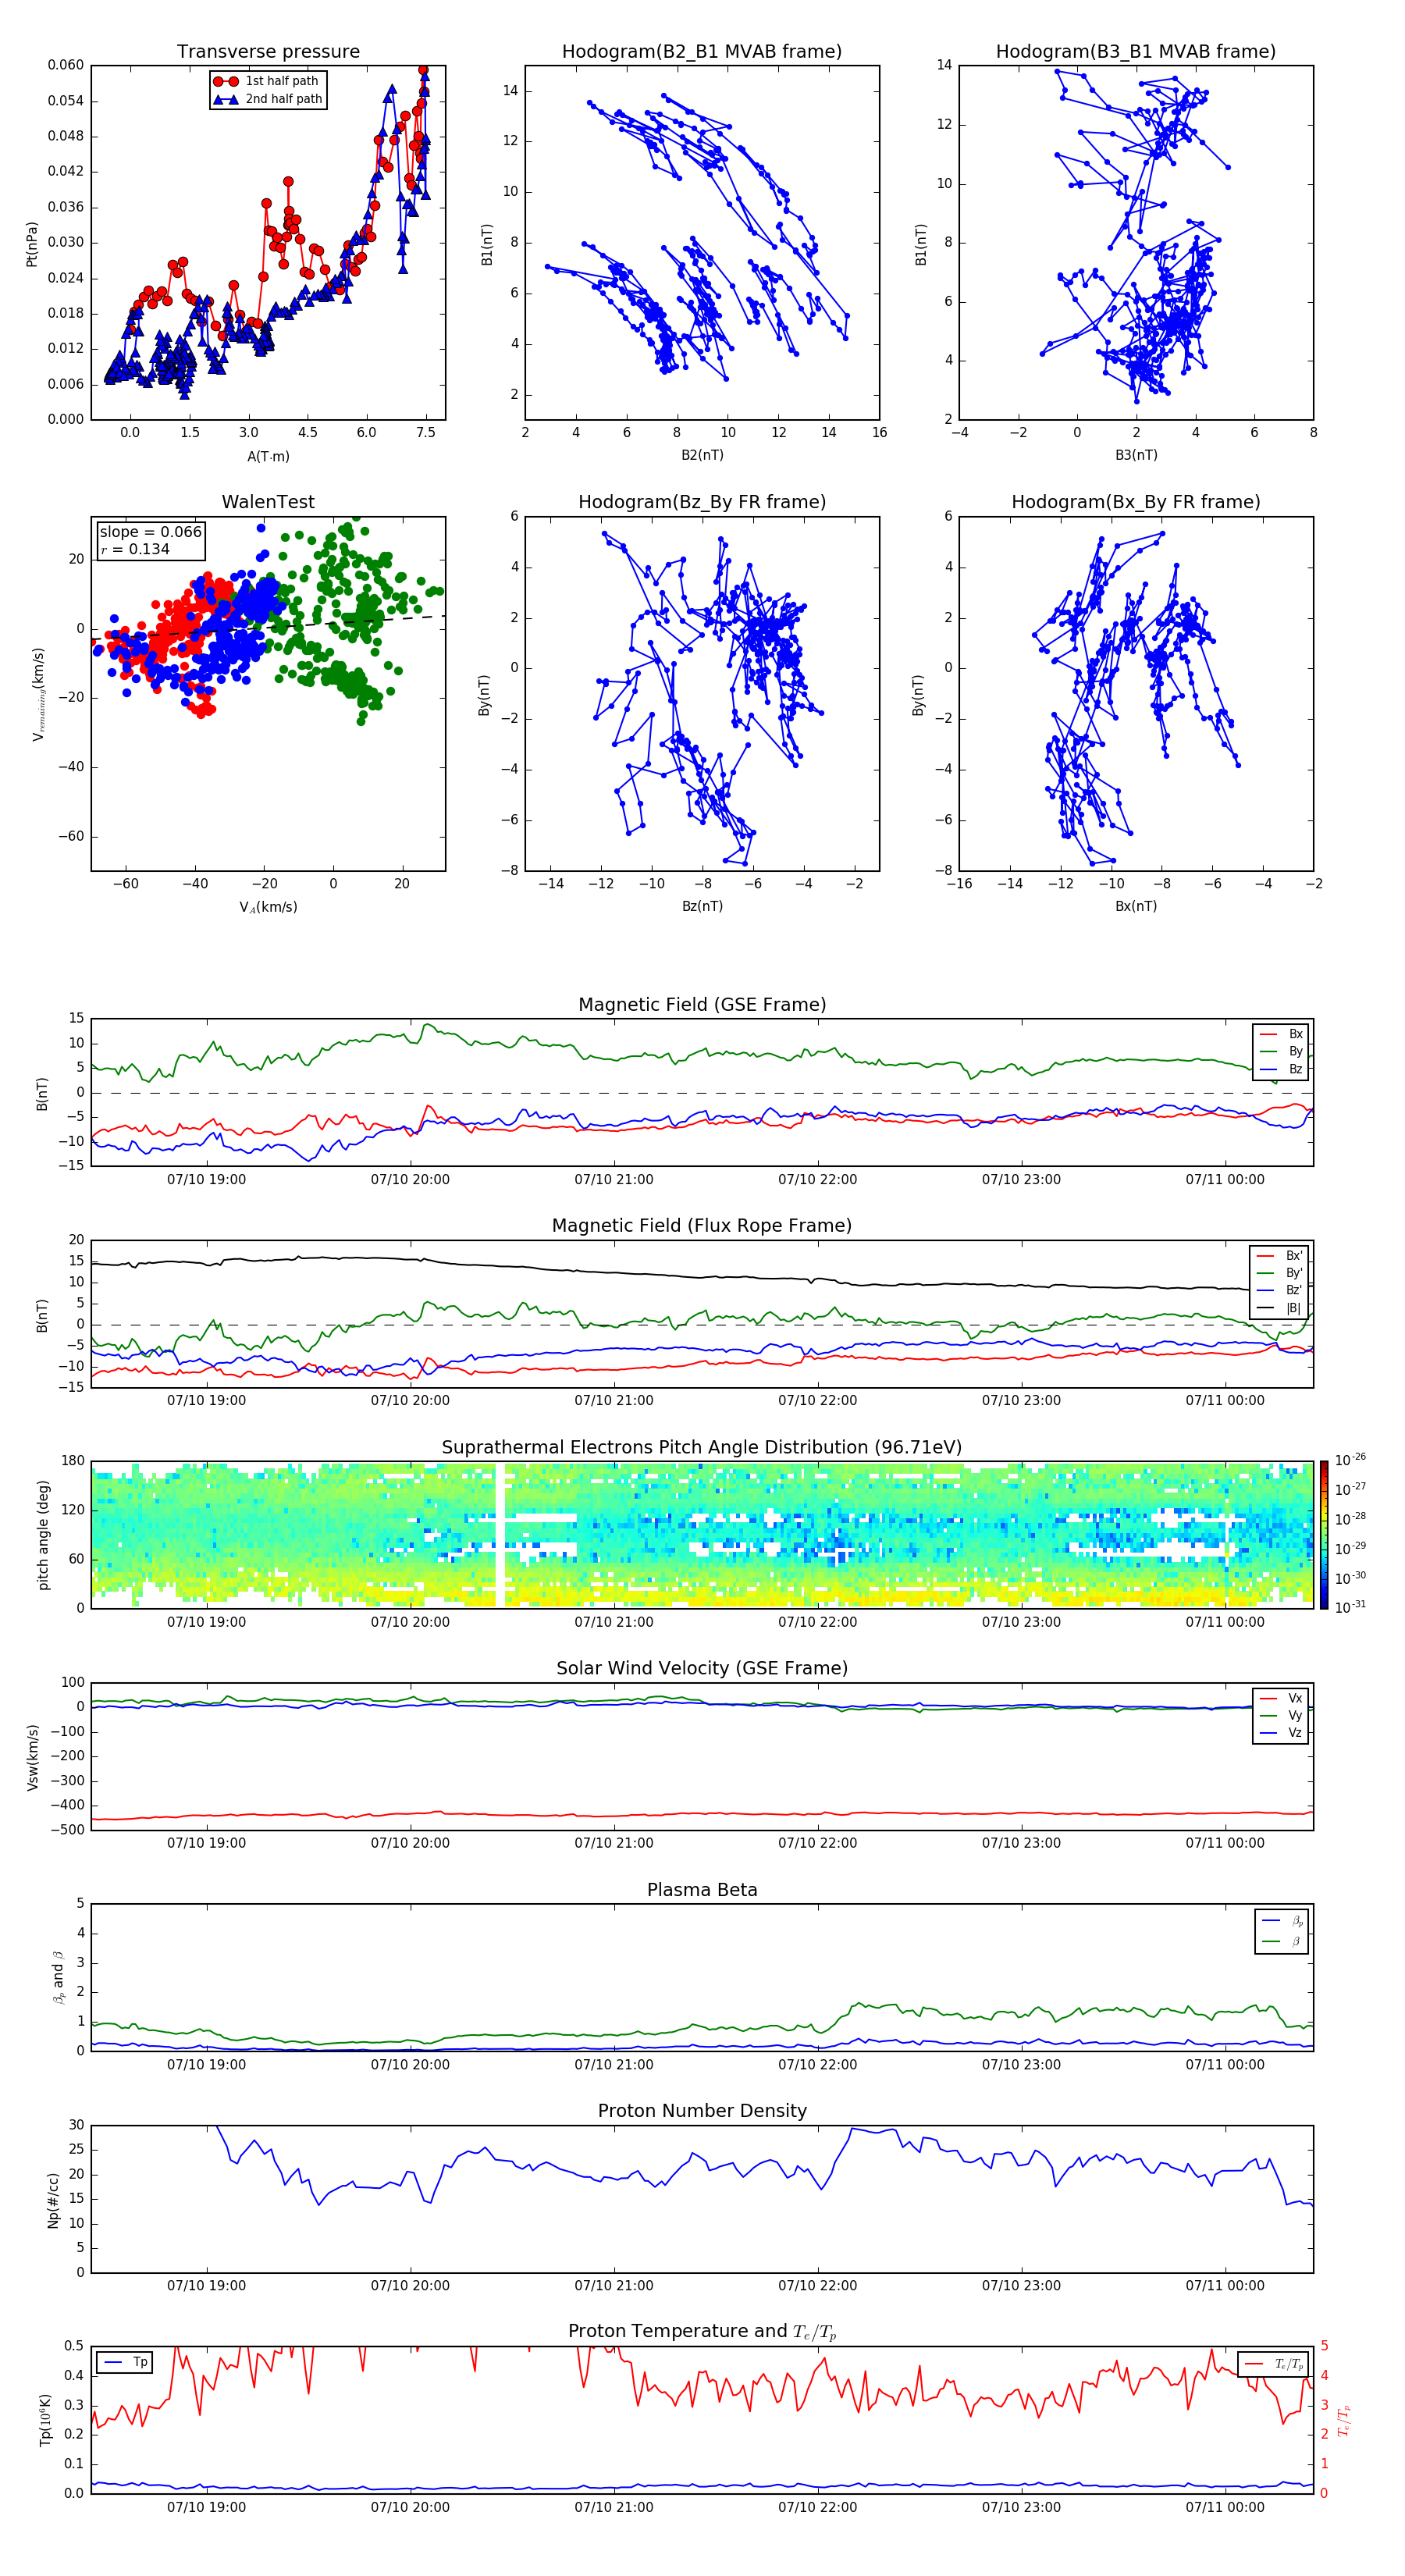Select the Bz' legend entry in Flux Rope panel
The height and width of the screenshot is (2576, 1405).
click(x=1280, y=1290)
